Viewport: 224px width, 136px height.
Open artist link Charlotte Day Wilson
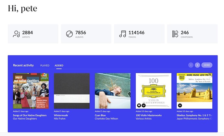[106, 118]
